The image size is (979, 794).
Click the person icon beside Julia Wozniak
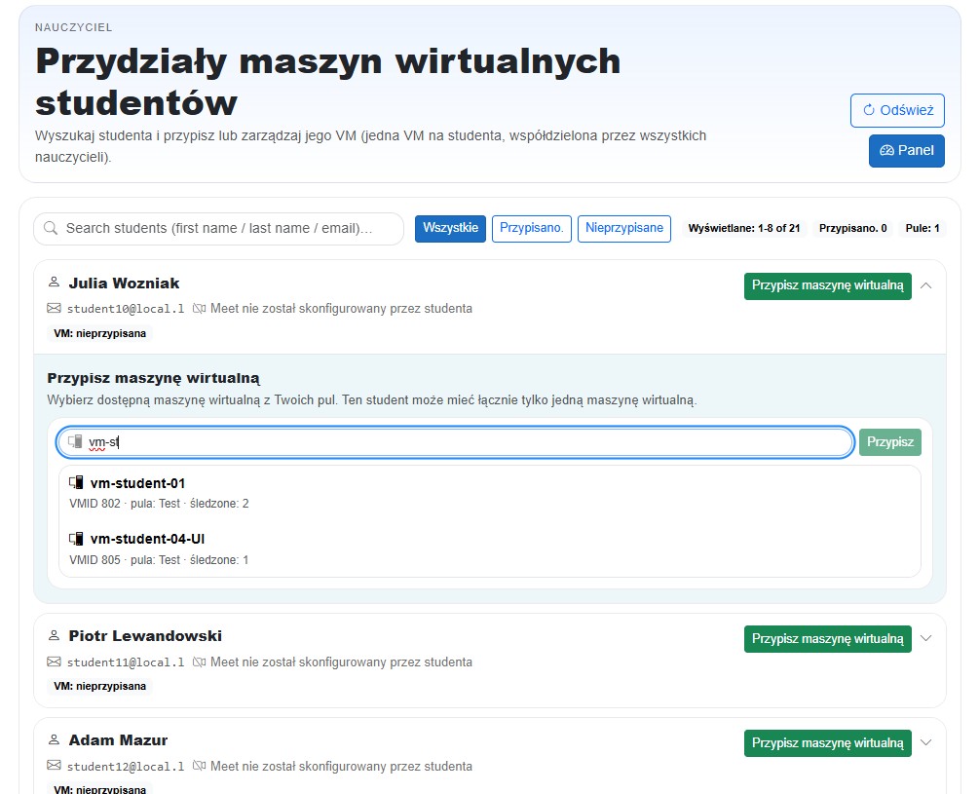(x=54, y=283)
